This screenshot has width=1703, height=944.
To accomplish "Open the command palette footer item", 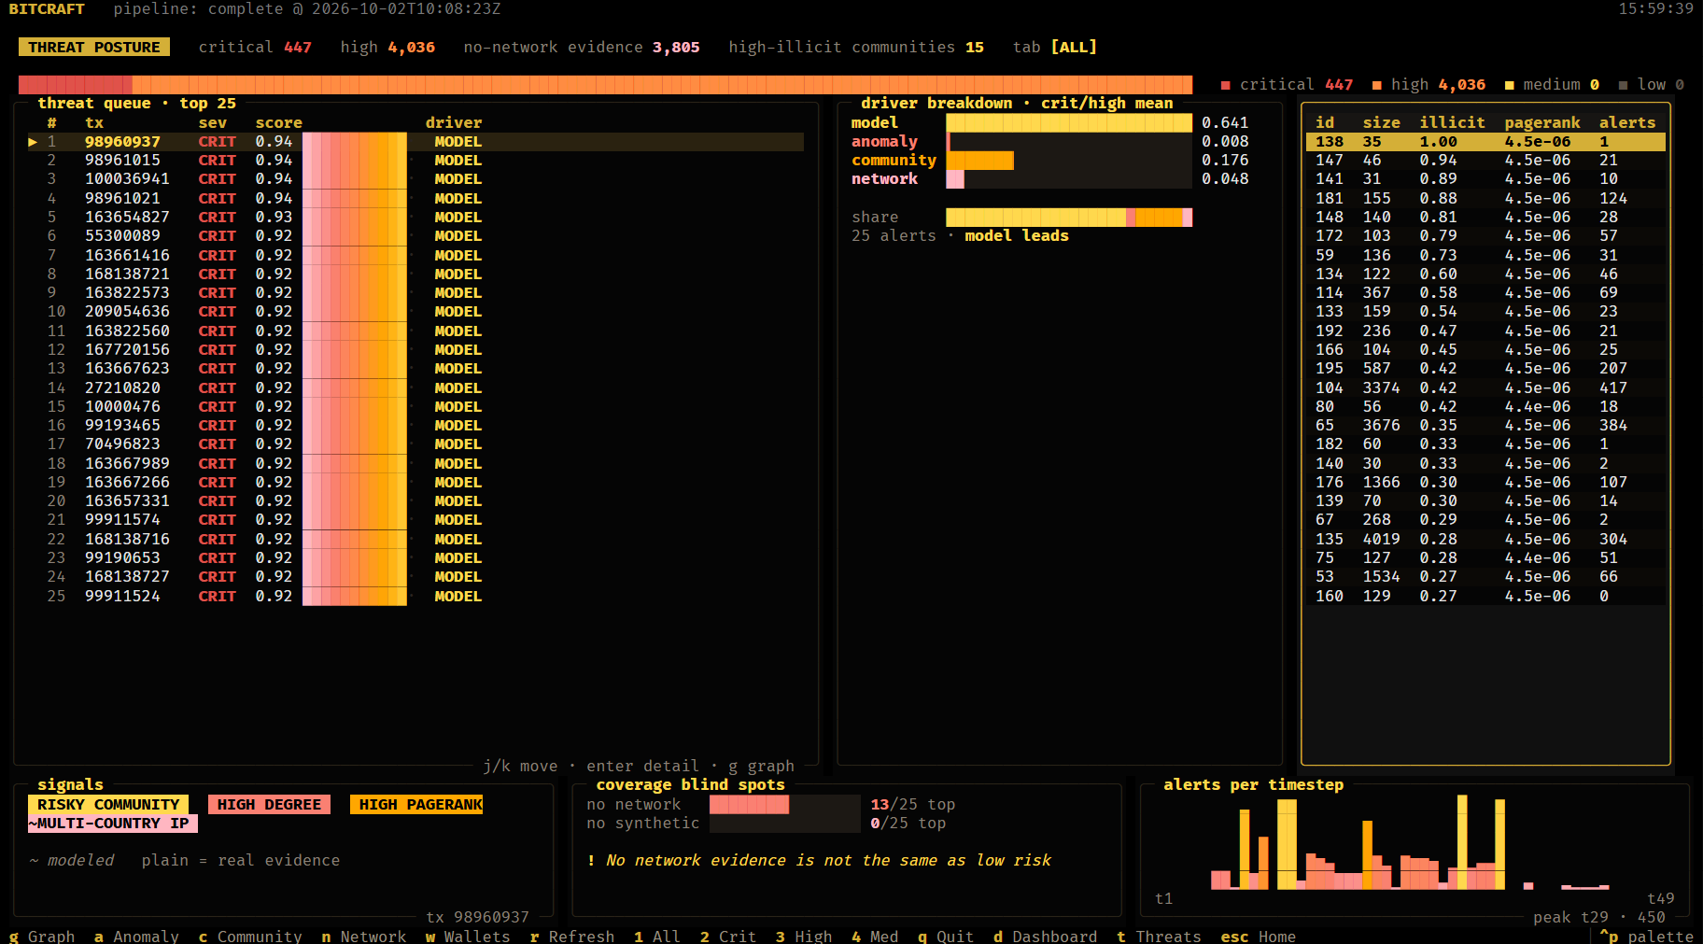I will coord(1647,936).
